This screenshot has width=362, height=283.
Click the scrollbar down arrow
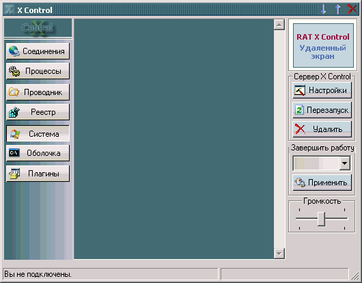(279, 254)
